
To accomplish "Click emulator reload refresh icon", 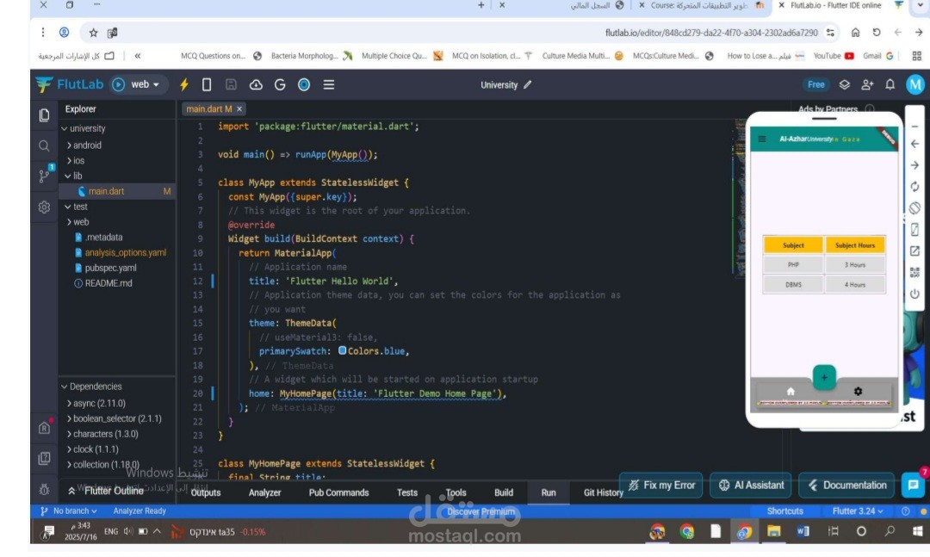I will [914, 187].
